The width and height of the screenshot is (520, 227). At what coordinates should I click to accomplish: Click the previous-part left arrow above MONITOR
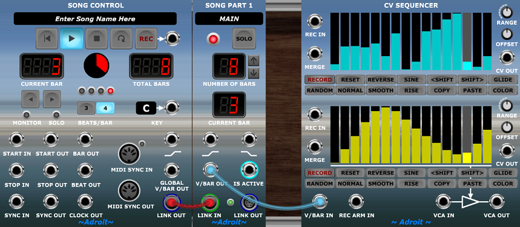(30, 99)
